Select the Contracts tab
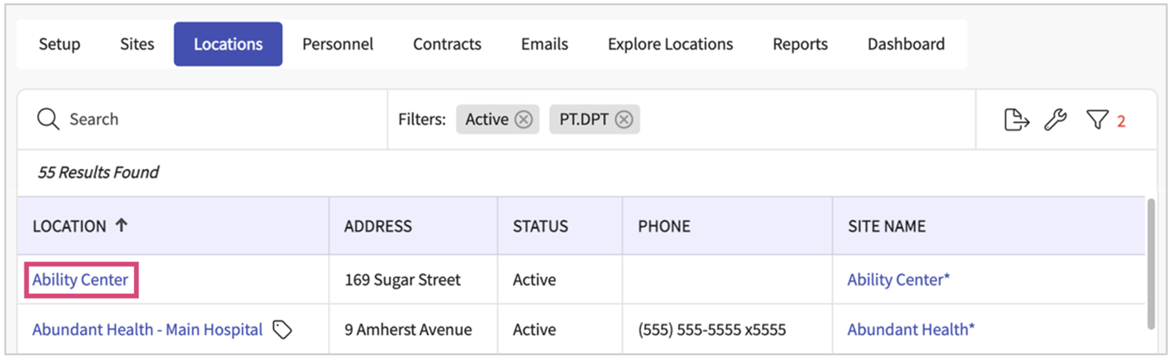Image resolution: width=1172 pixels, height=360 pixels. (447, 44)
